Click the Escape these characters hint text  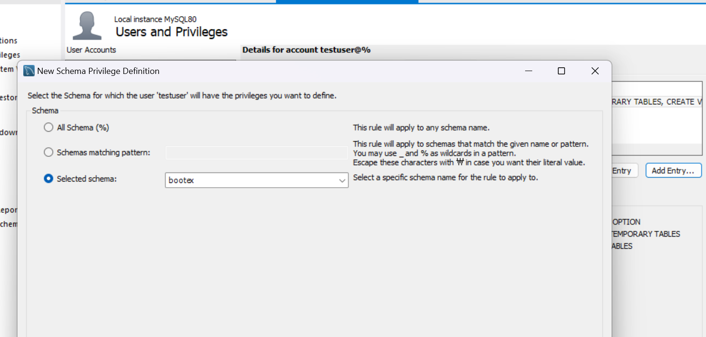(469, 163)
